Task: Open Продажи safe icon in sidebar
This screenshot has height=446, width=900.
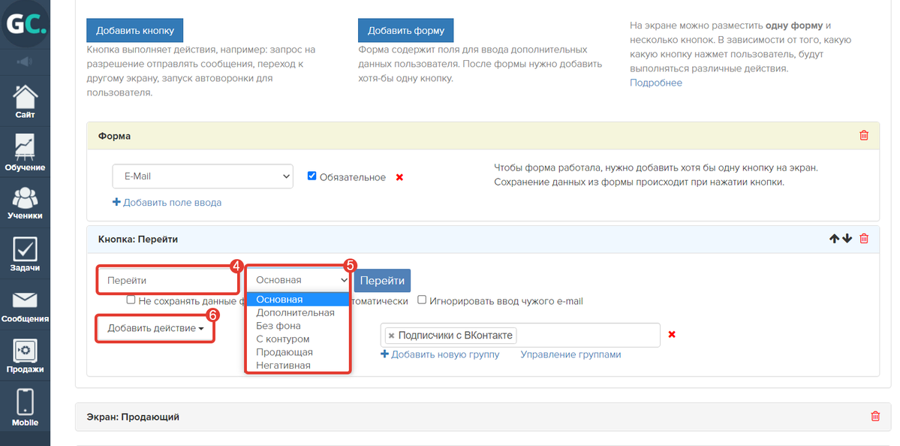Action: pyautogui.click(x=25, y=356)
